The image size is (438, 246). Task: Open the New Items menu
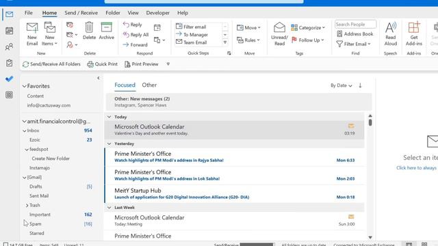50,34
